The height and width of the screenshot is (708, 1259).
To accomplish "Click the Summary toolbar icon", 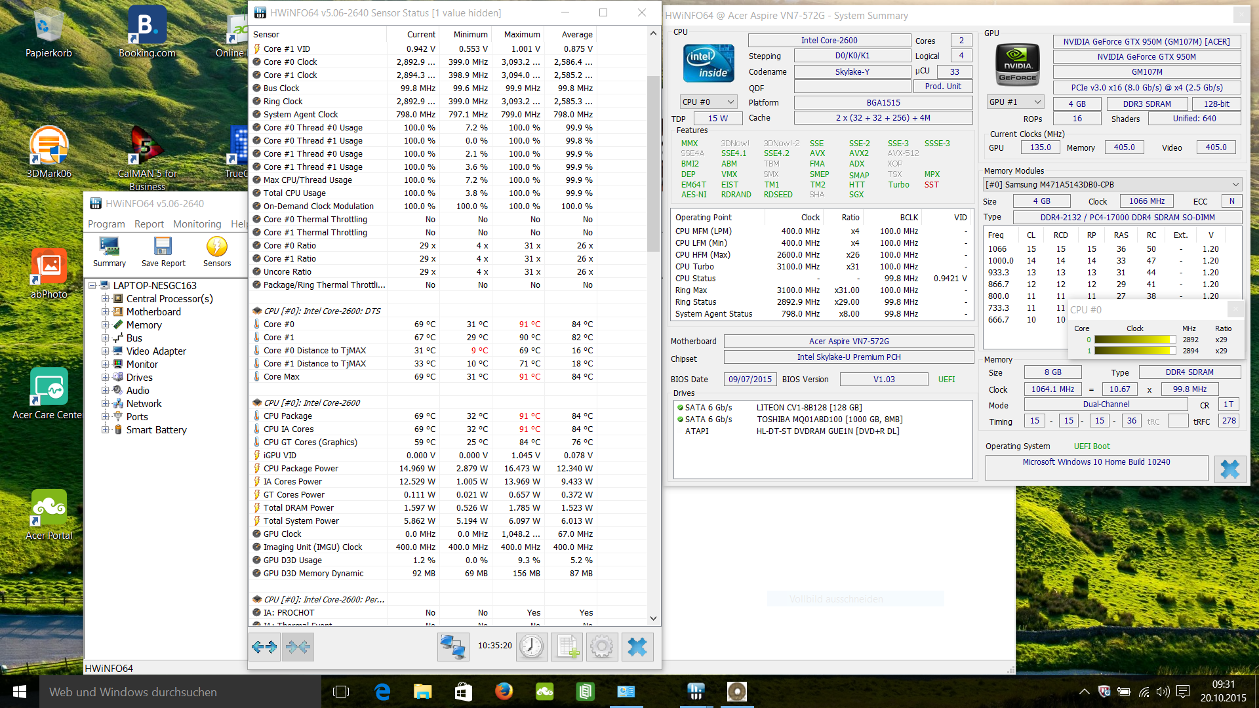I will click(x=109, y=252).
